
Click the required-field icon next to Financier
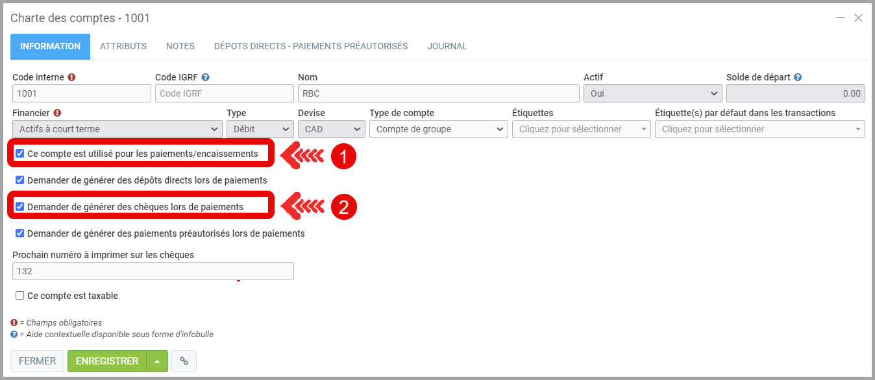pyautogui.click(x=58, y=113)
